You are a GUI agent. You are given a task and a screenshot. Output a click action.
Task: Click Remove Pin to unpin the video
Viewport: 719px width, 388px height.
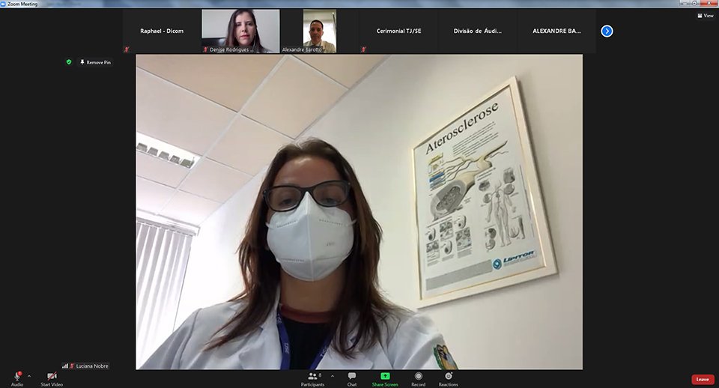click(x=95, y=62)
